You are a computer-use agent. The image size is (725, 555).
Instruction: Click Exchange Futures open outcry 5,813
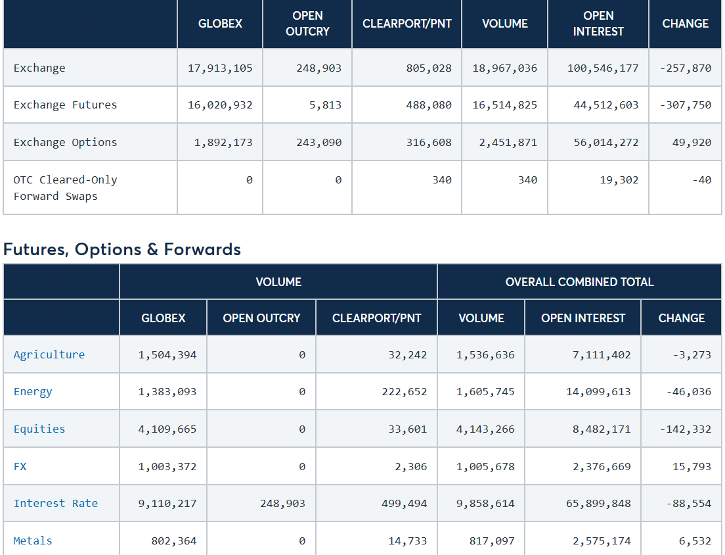326,105
